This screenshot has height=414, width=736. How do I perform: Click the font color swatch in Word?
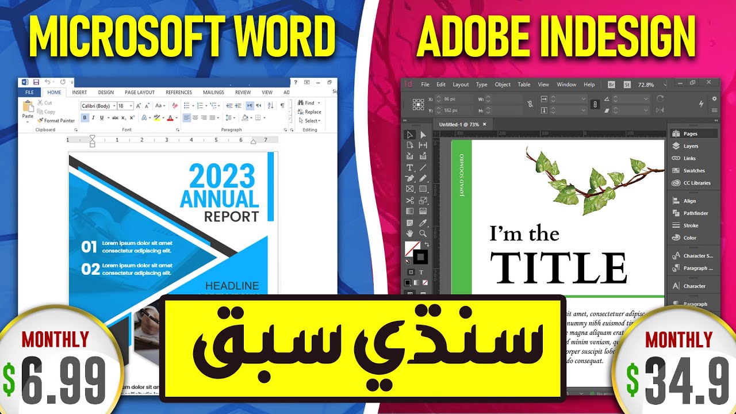pos(170,117)
